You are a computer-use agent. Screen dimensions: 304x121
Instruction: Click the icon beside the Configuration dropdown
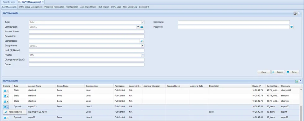point(141,27)
